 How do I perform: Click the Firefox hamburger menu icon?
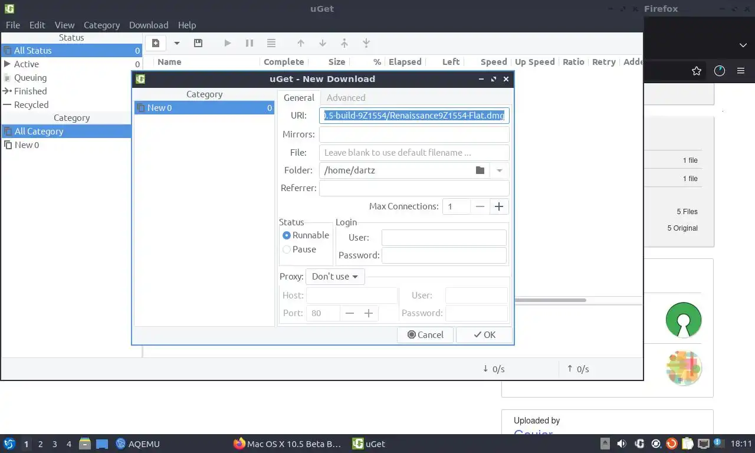pyautogui.click(x=741, y=71)
